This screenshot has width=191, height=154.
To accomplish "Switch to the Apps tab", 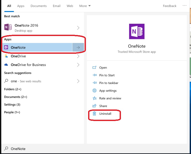I will pos(21,6).
